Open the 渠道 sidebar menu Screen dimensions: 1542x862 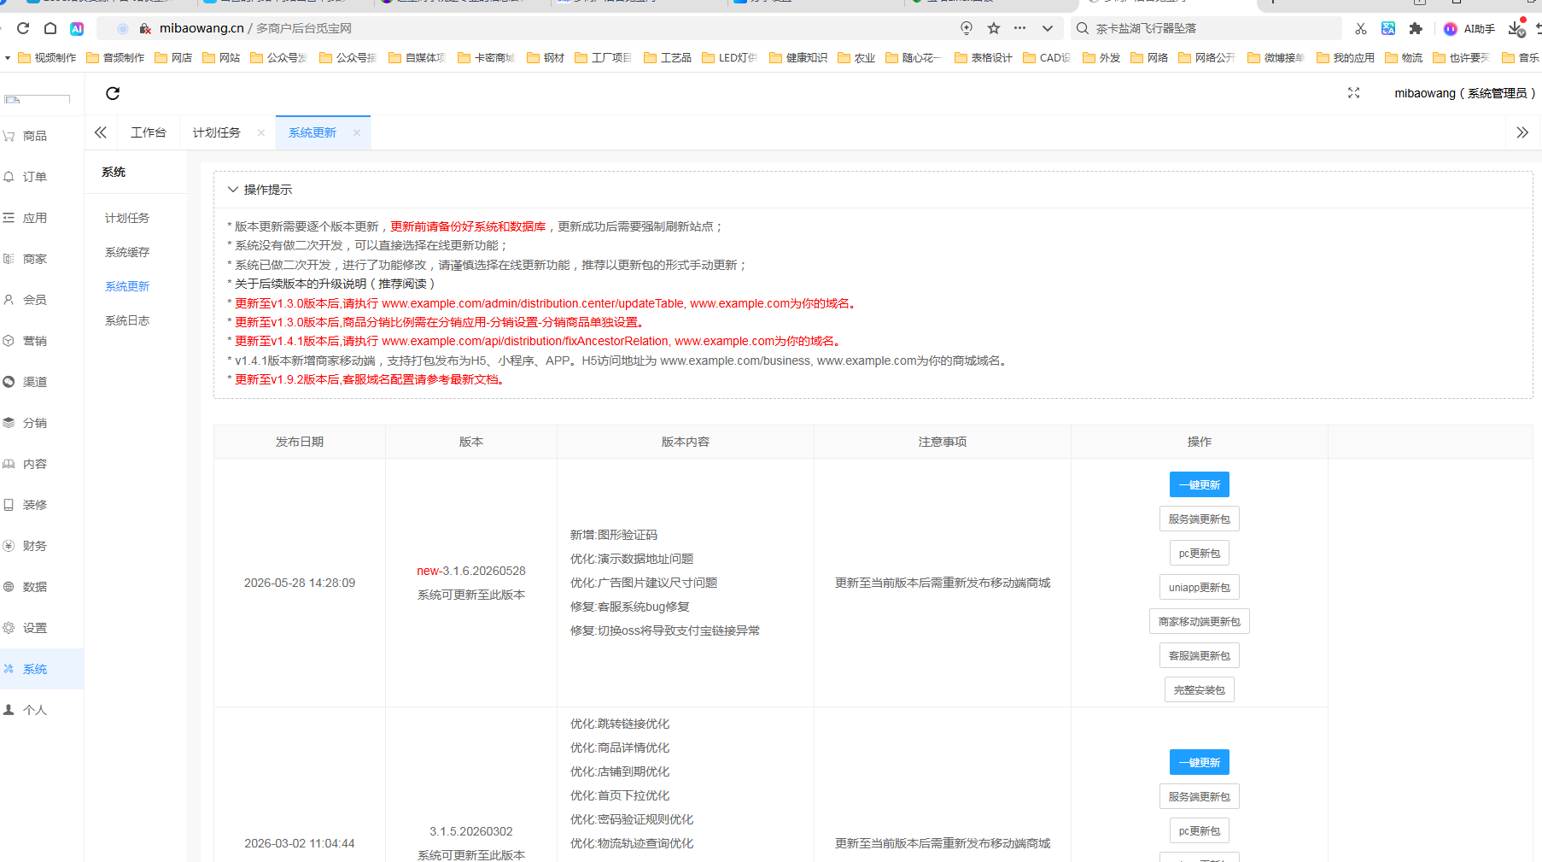point(42,382)
